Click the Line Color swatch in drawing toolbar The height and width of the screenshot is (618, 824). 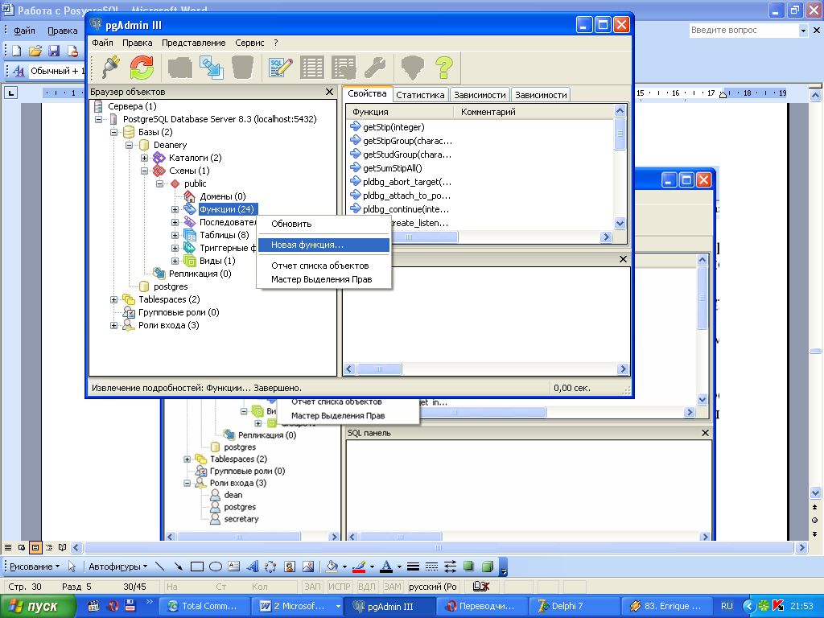pos(359,566)
